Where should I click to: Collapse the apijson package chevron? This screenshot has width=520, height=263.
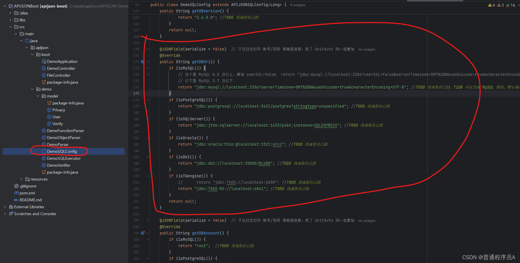(x=27, y=48)
